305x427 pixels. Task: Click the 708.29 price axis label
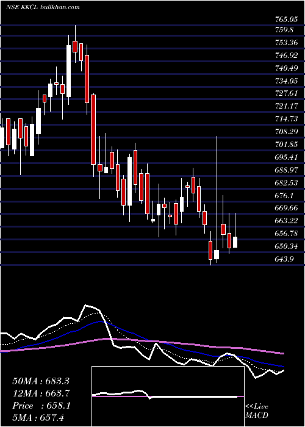286,132
